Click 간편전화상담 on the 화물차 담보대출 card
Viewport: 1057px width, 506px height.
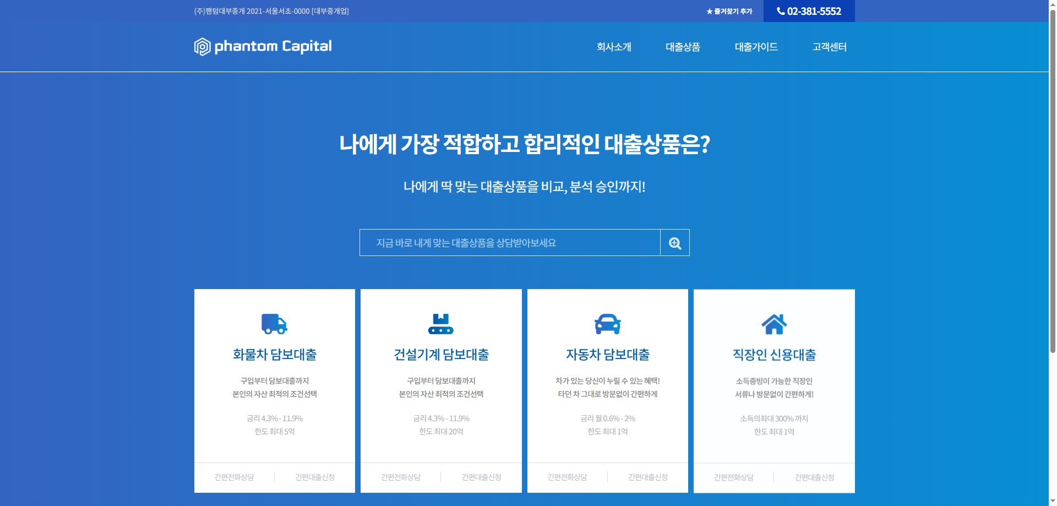[233, 477]
